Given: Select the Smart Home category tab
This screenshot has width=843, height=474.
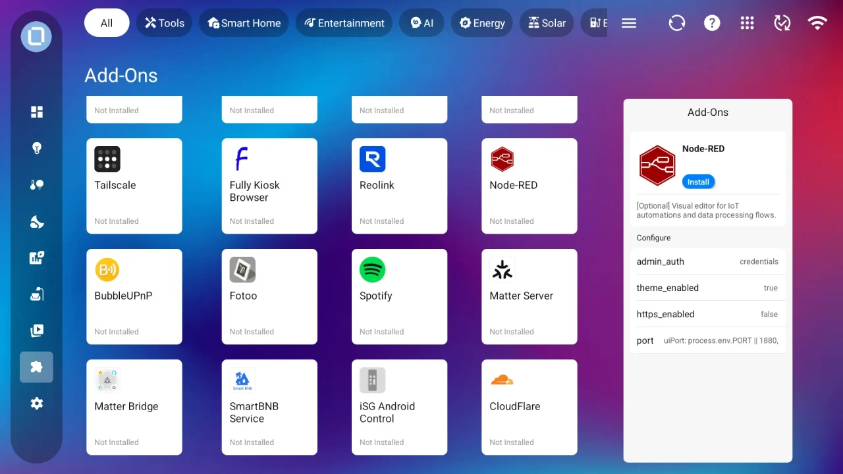Looking at the screenshot, I should 244,23.
